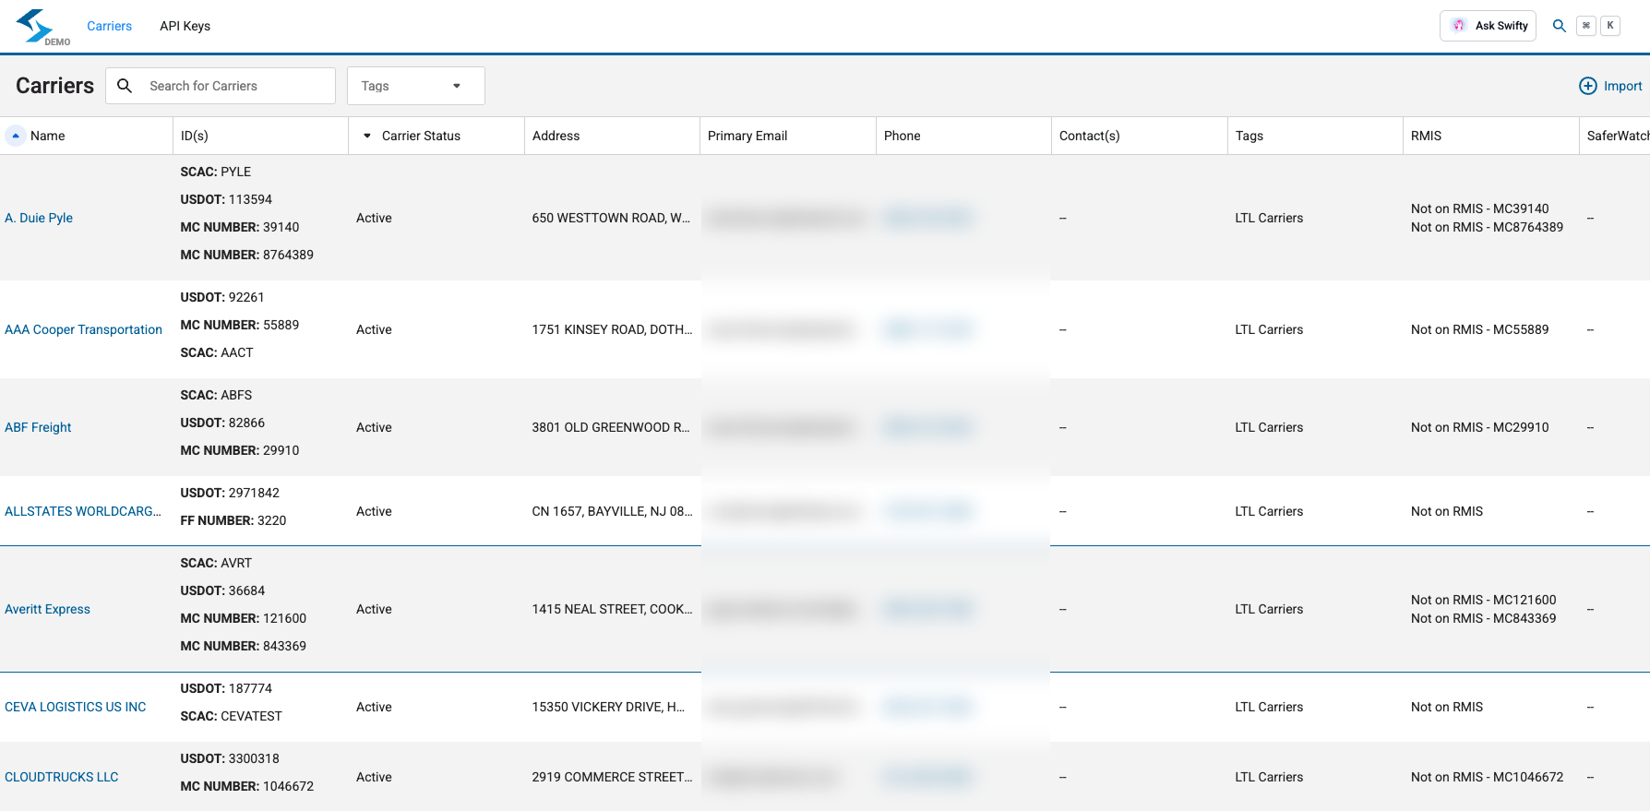
Task: Open the Carrier Status column filter arrow
Action: (367, 136)
